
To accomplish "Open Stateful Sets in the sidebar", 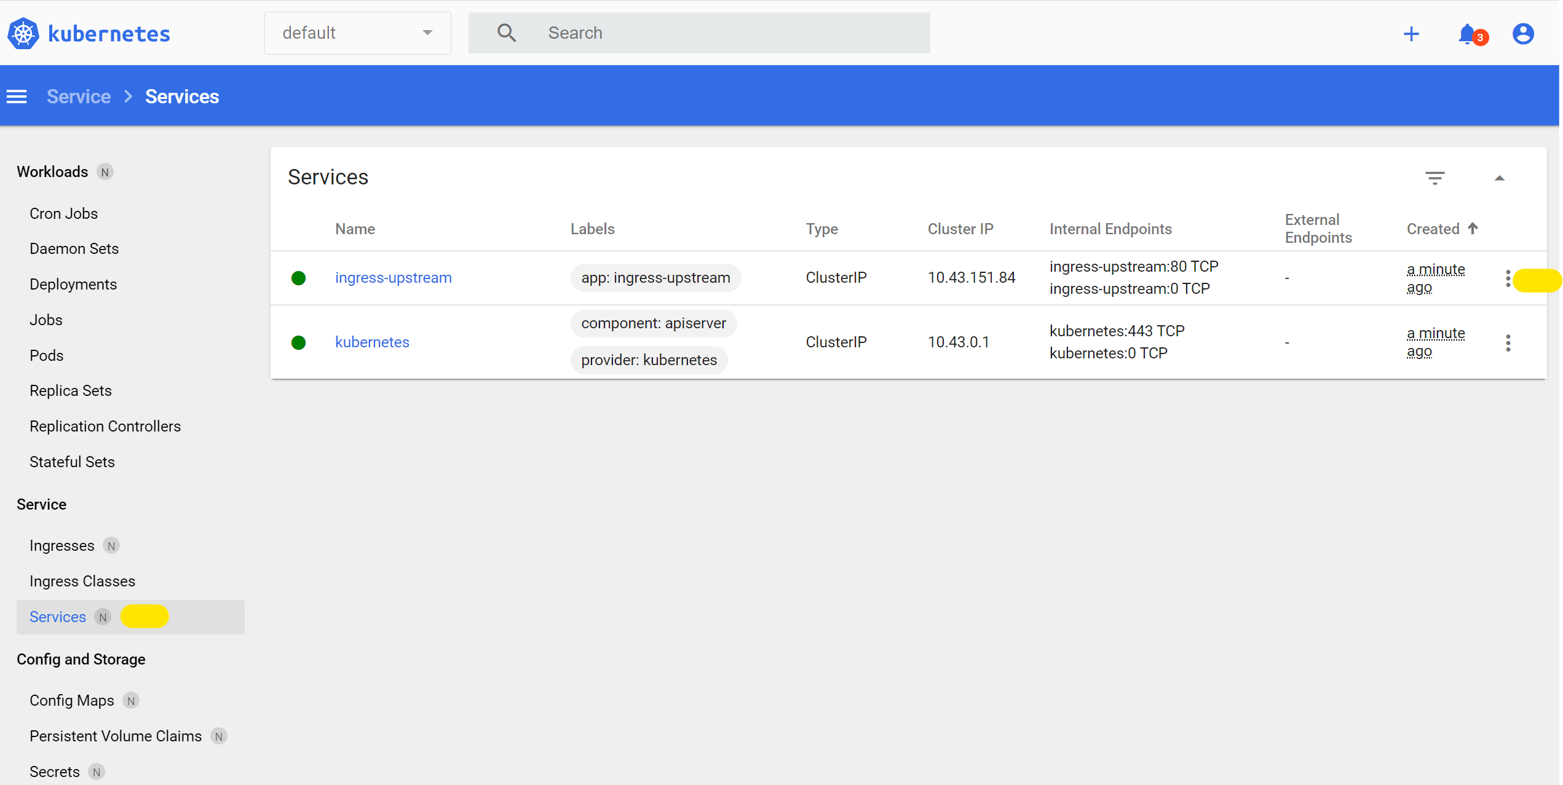I will click(73, 462).
